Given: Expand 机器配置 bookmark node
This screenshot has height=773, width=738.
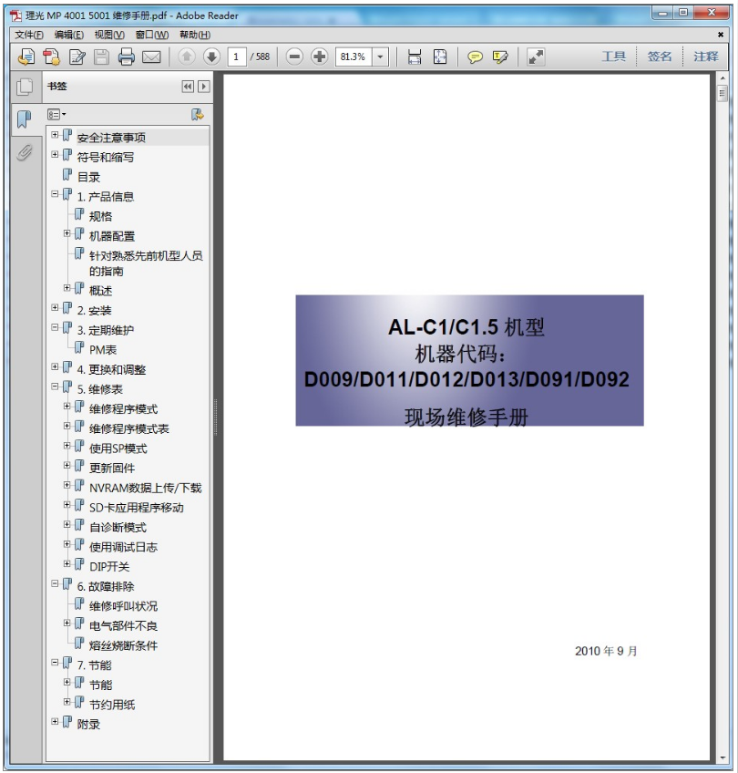Looking at the screenshot, I should 67,233.
